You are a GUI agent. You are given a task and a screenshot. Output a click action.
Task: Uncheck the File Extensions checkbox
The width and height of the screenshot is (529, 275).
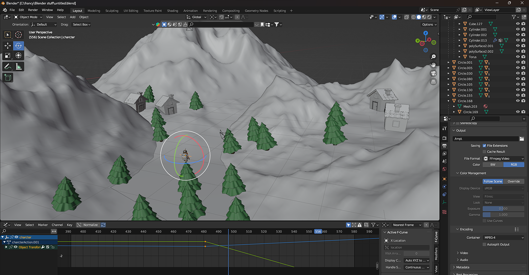pyautogui.click(x=484, y=146)
